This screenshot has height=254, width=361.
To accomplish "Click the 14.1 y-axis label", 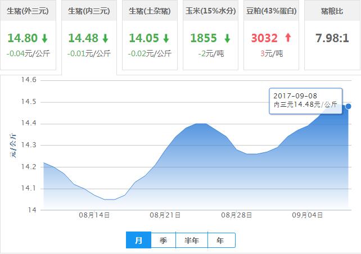I will (29, 188).
